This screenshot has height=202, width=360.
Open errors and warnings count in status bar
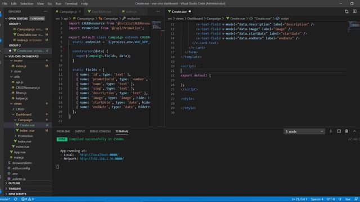[28, 199]
